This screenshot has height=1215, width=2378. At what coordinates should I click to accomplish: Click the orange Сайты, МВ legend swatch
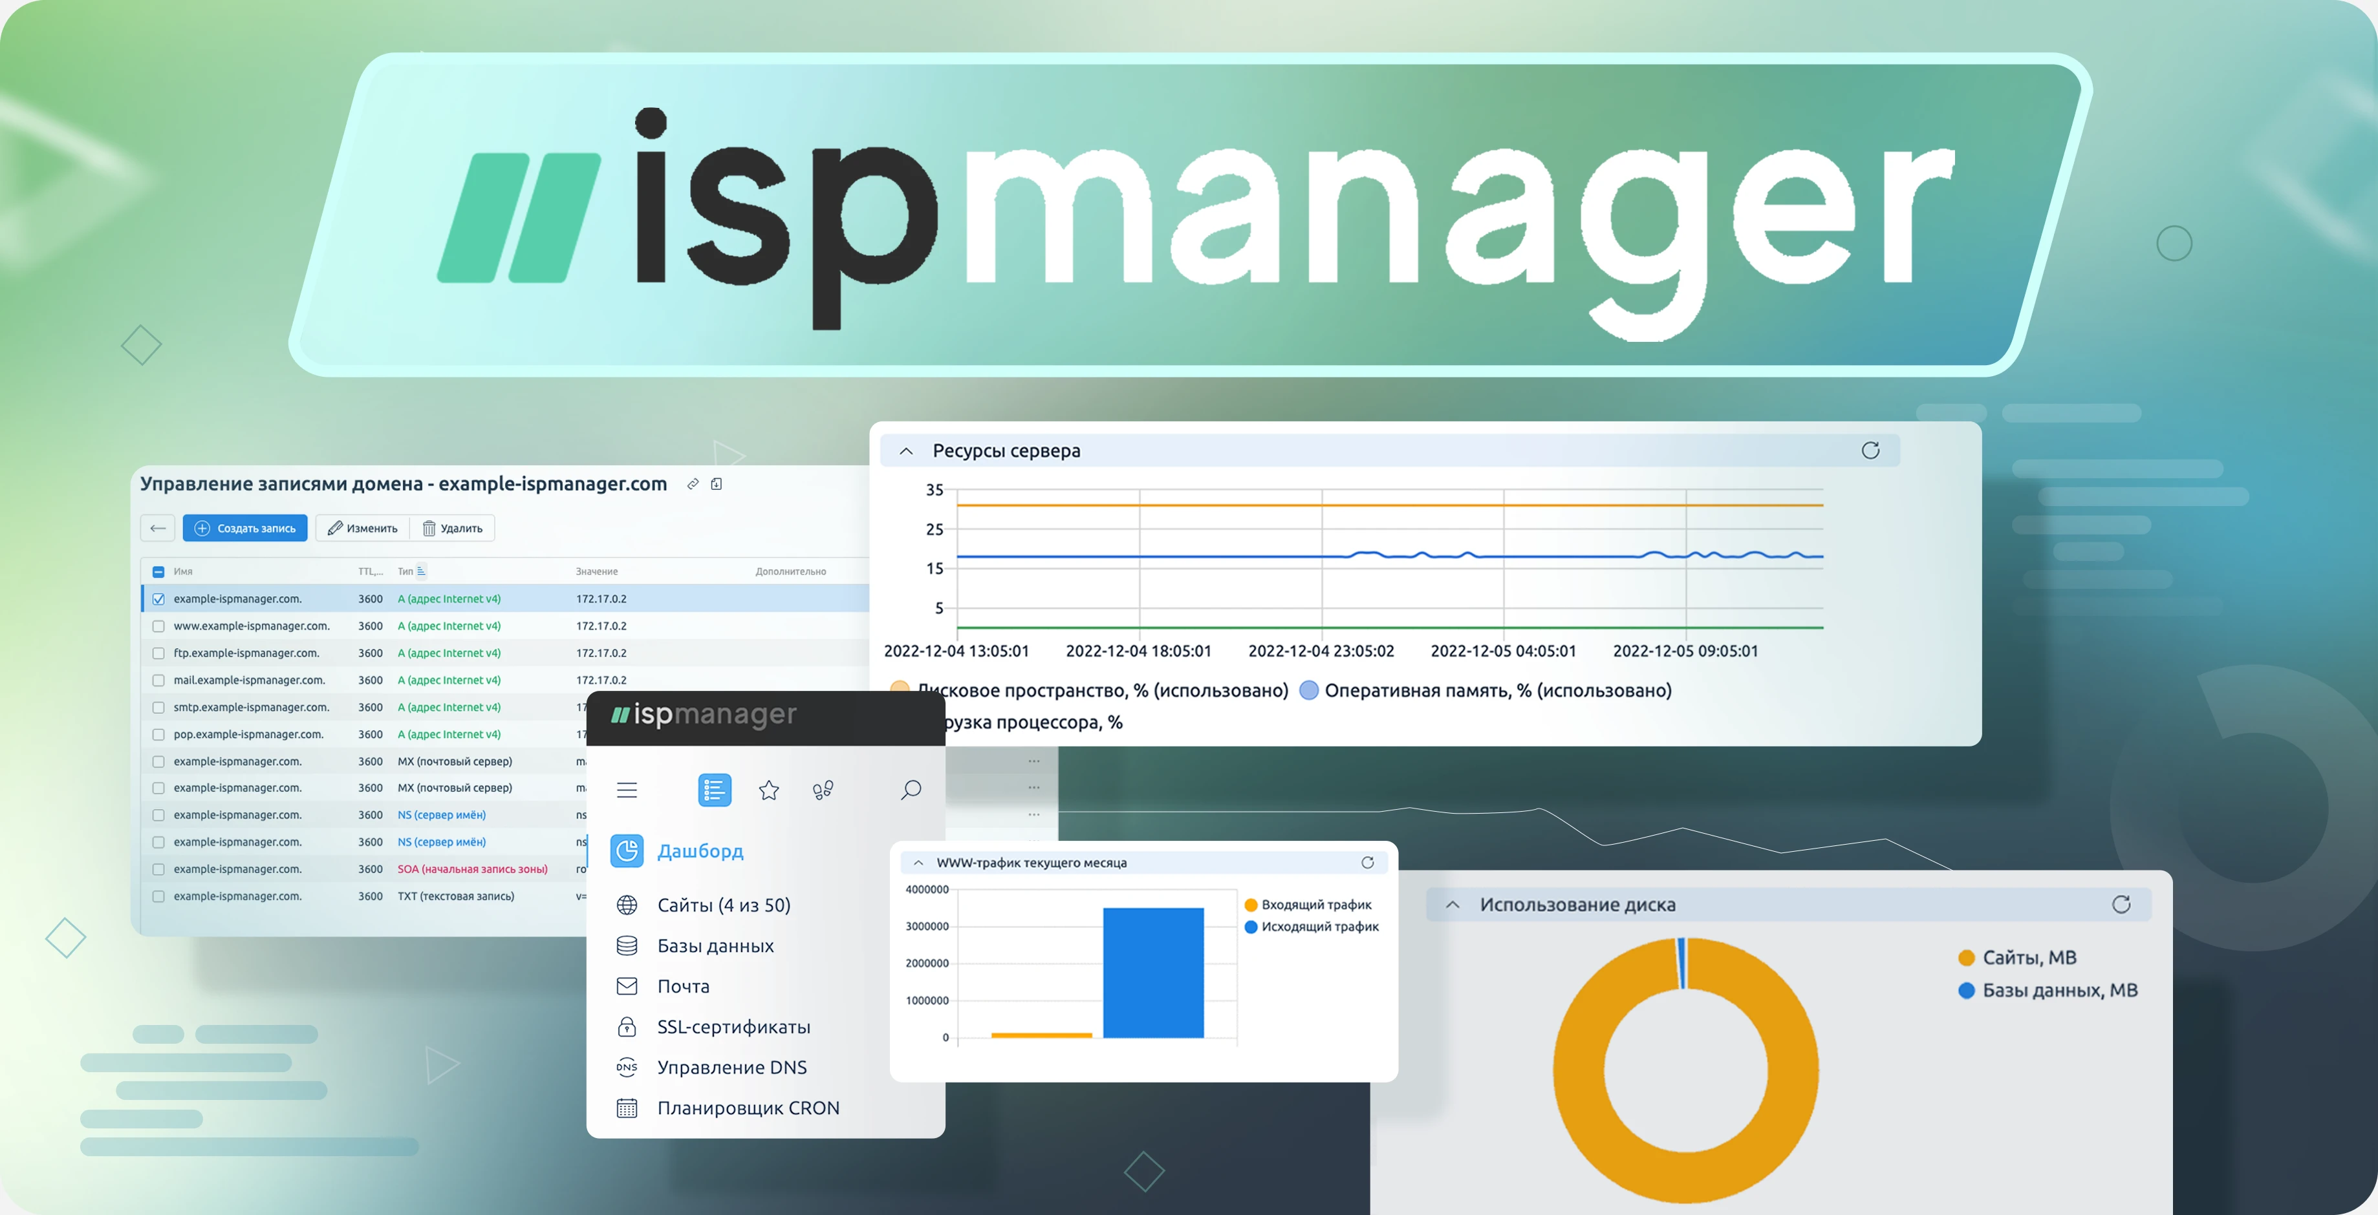(1967, 958)
